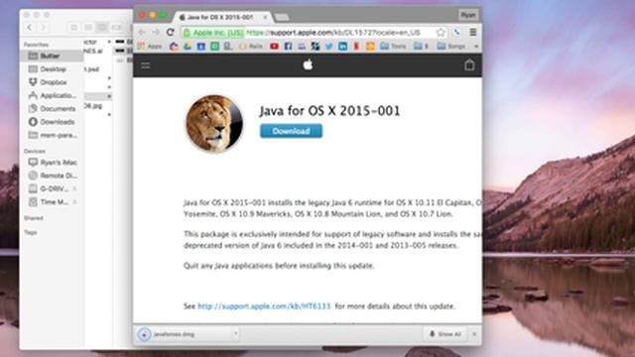Open the Google Drive bookmark

click(188, 47)
